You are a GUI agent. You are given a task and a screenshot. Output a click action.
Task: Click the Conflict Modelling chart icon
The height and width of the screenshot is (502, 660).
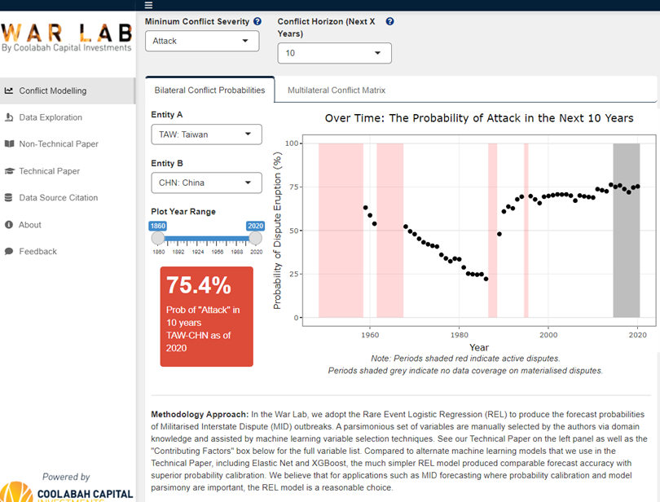(x=9, y=91)
